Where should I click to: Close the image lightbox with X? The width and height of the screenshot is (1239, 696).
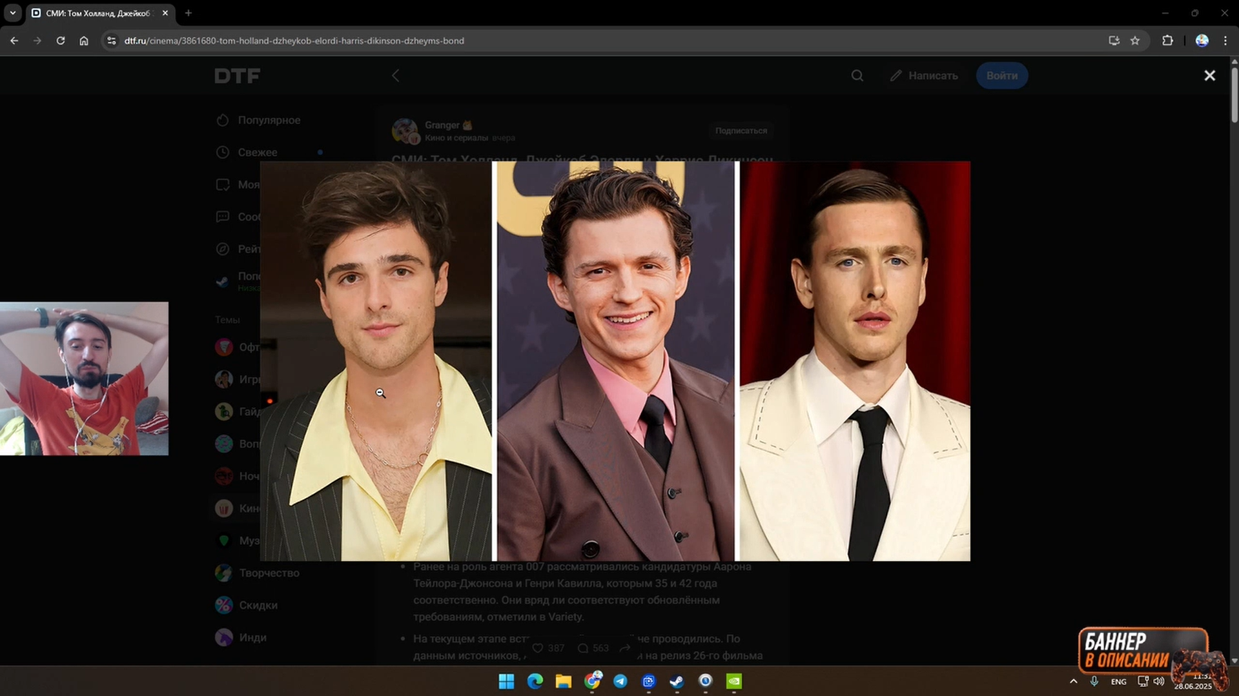pyautogui.click(x=1209, y=75)
